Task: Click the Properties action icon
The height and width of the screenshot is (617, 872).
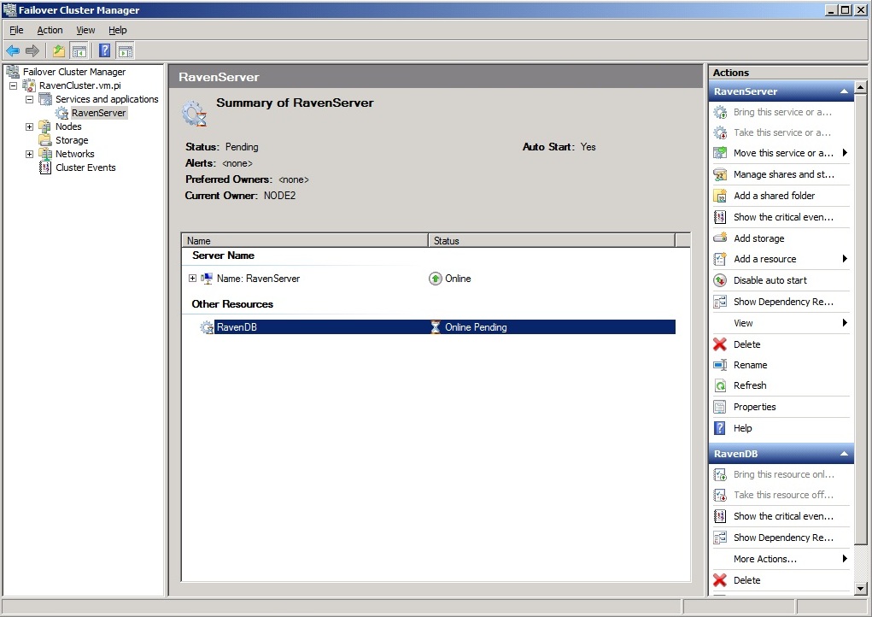Action: coord(720,407)
